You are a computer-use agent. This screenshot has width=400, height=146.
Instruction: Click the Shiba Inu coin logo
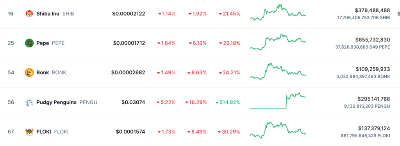[29, 14]
